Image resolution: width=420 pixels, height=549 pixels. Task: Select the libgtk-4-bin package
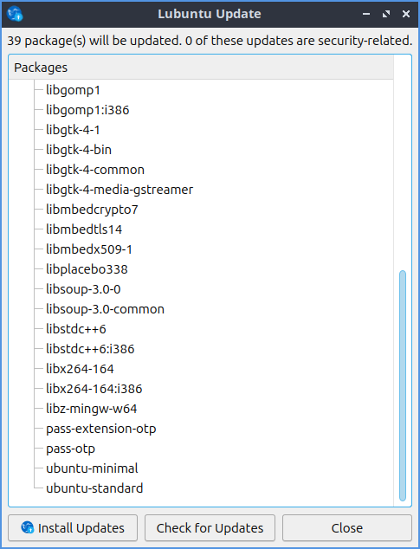[x=79, y=150]
